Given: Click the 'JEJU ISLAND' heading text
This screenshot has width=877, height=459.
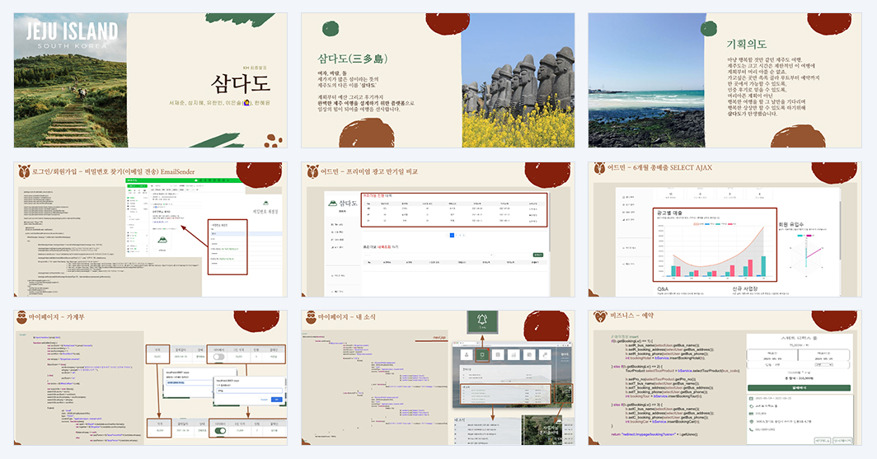Looking at the screenshot, I should [73, 31].
